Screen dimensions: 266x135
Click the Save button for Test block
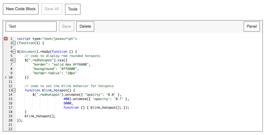point(66,26)
